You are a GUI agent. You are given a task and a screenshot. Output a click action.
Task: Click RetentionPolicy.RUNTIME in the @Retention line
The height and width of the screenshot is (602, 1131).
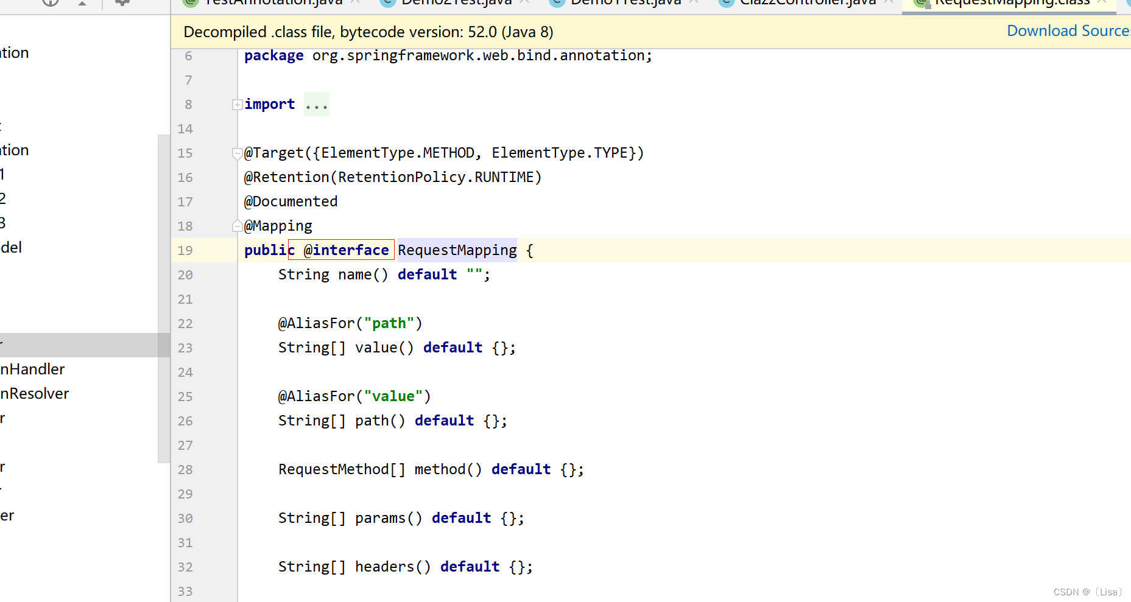point(436,177)
